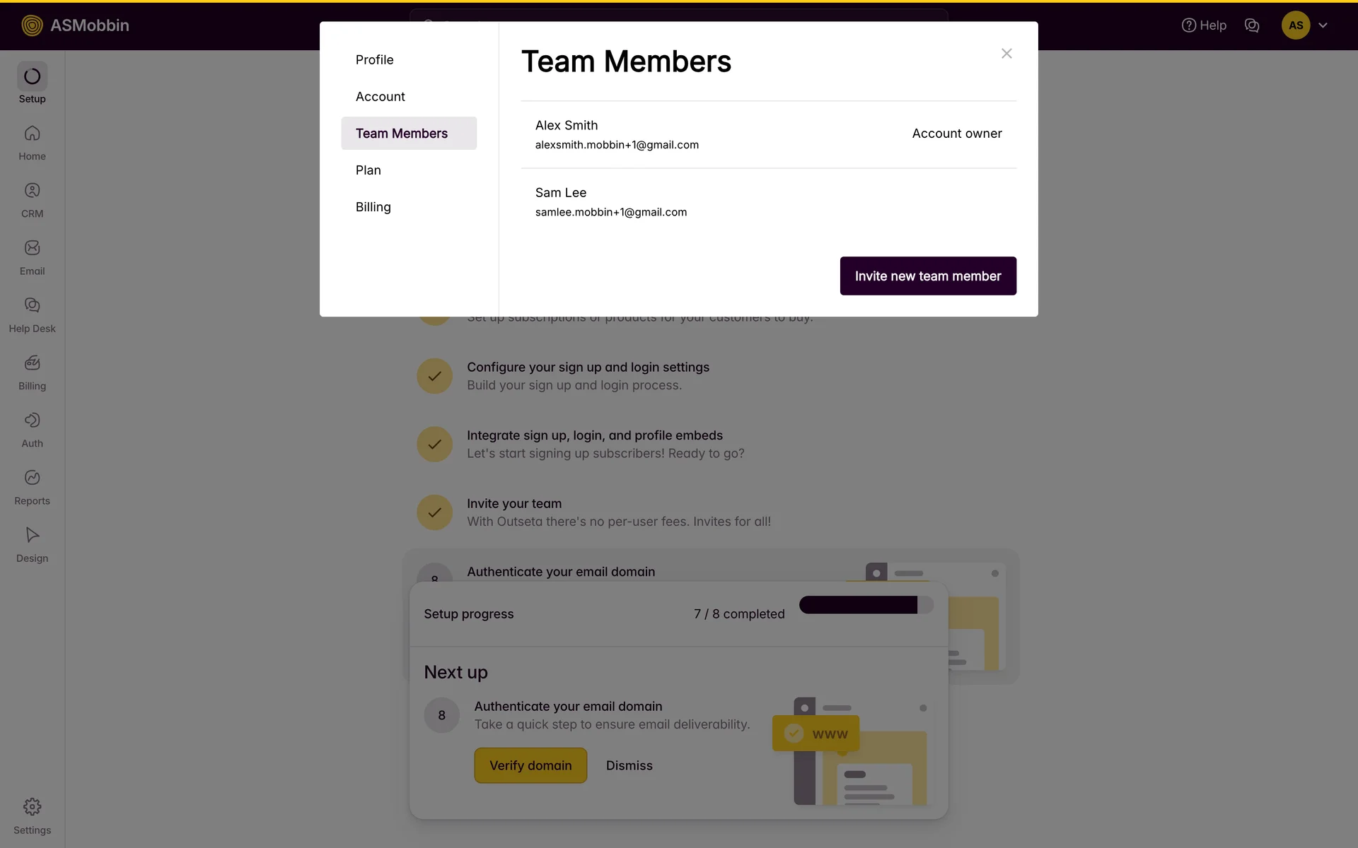Open the Email section icon
1358x848 pixels.
(x=32, y=248)
